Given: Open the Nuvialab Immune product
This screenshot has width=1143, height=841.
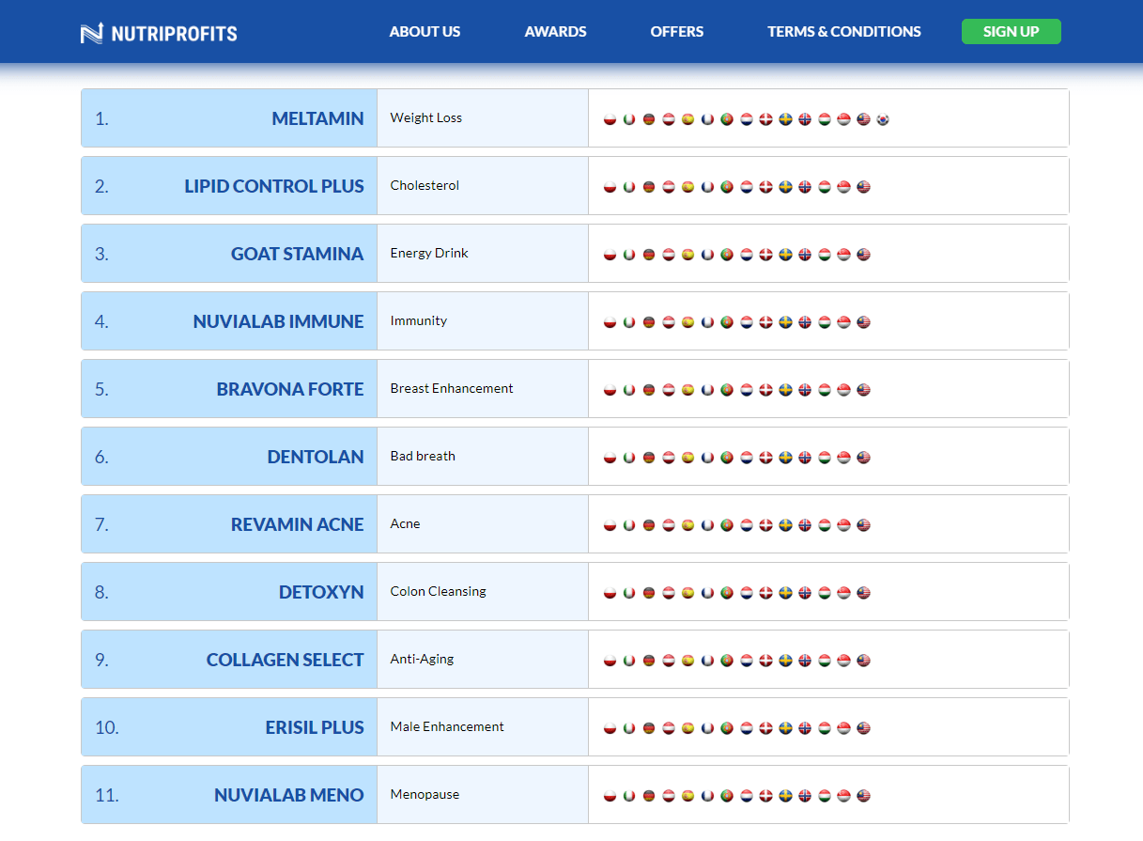Looking at the screenshot, I should coord(278,321).
